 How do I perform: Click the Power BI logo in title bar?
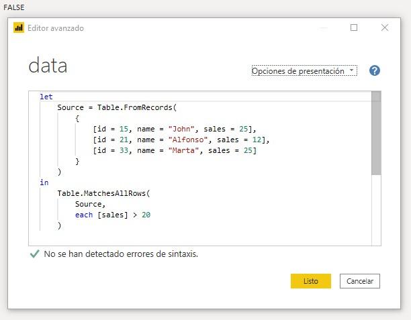coord(19,28)
